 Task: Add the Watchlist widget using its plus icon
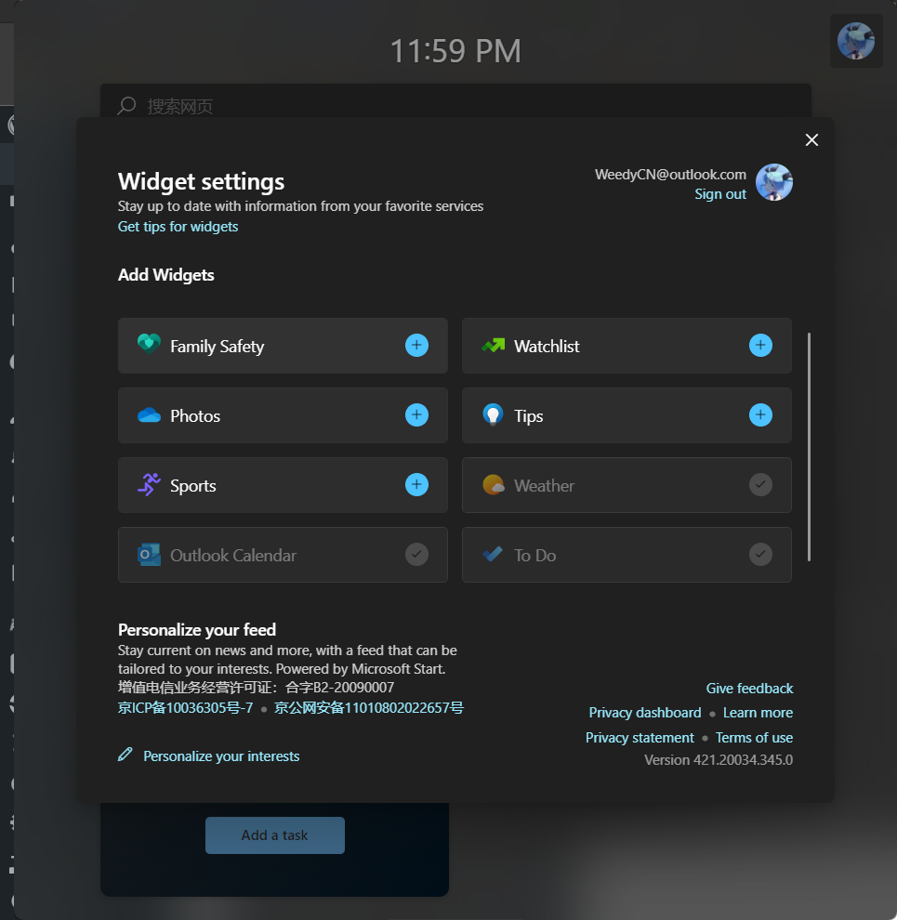pyautogui.click(x=760, y=345)
